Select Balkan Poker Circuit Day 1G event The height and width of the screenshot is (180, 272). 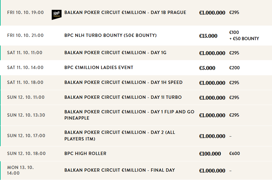click(x=115, y=53)
